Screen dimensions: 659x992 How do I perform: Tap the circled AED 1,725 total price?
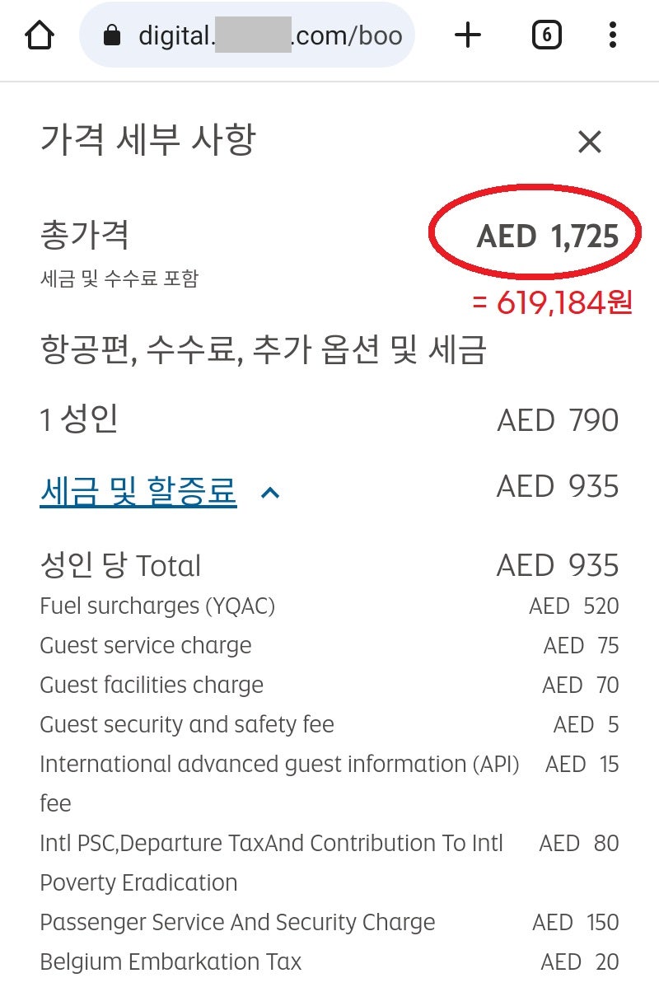[547, 237]
